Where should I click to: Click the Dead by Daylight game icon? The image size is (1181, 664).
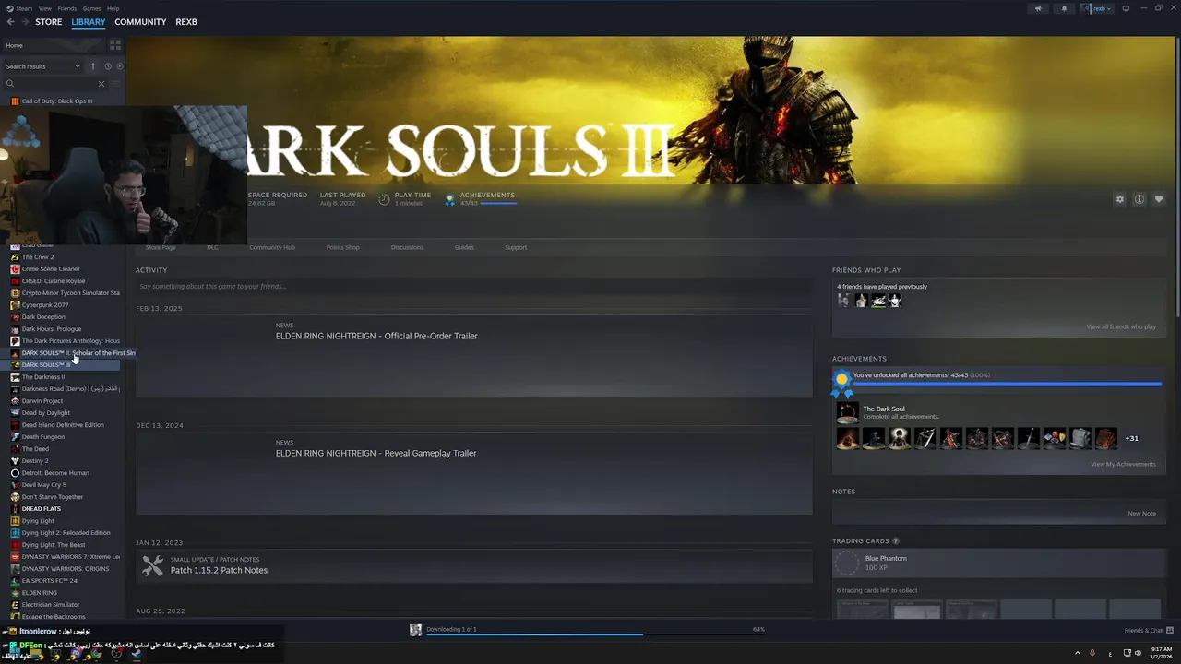[x=15, y=413]
